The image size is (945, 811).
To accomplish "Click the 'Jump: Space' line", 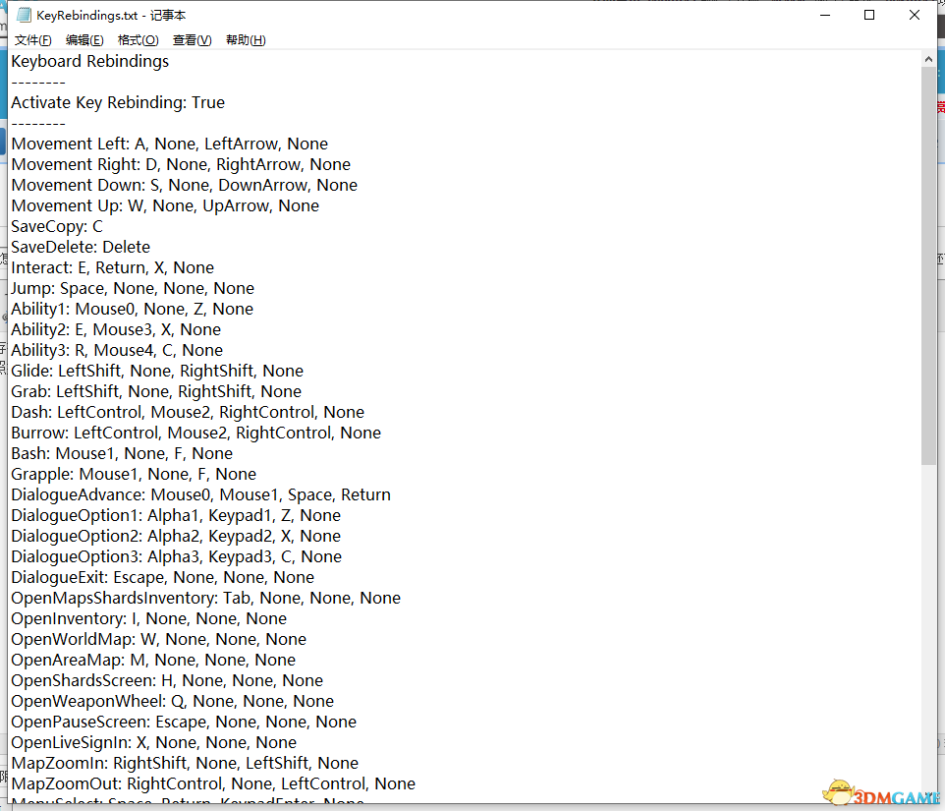I will point(133,288).
